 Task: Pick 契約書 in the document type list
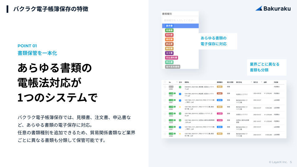(169, 35)
